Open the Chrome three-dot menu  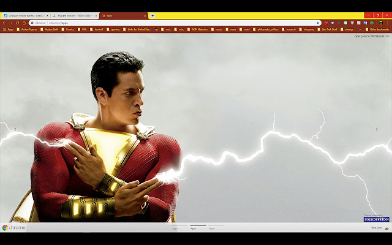tap(388, 23)
